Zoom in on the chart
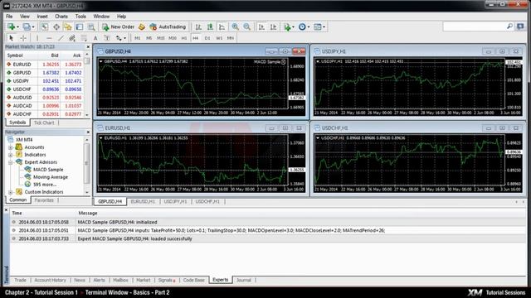Viewport: 531px width, 298px height. (235, 26)
